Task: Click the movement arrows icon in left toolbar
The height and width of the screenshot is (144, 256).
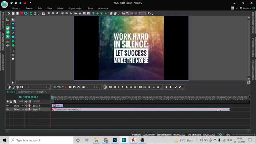Action: pos(8,46)
